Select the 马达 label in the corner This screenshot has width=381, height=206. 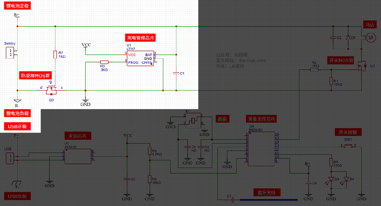[x=371, y=24]
